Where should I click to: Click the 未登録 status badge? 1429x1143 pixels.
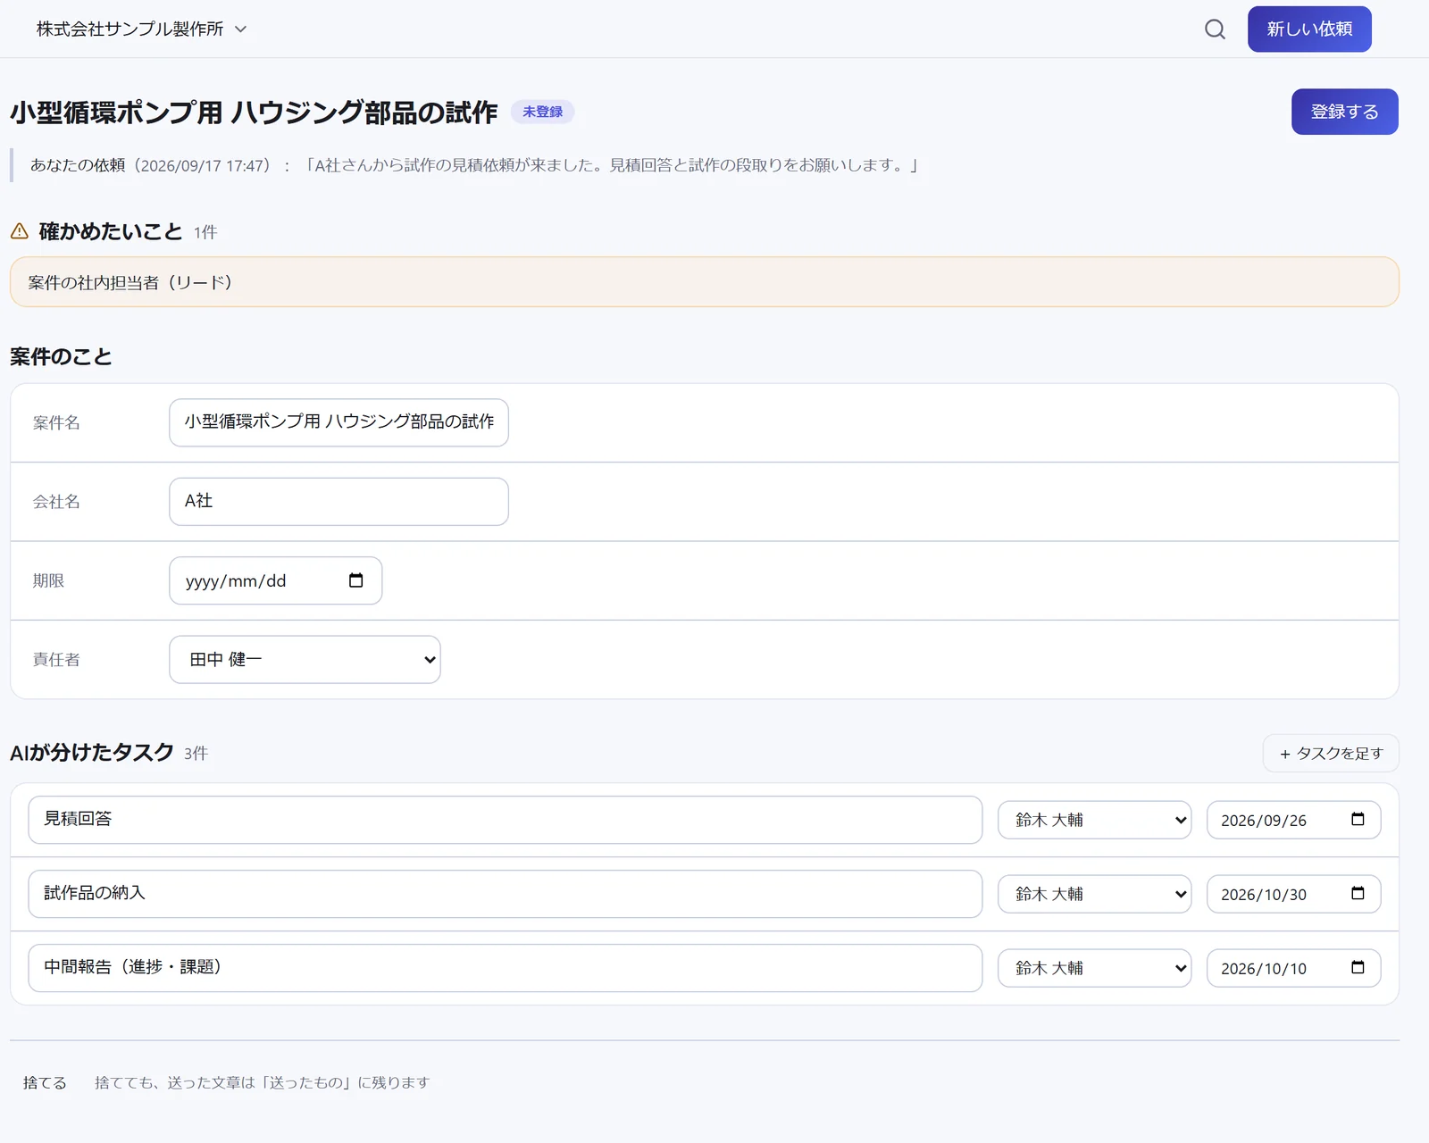[x=542, y=112]
